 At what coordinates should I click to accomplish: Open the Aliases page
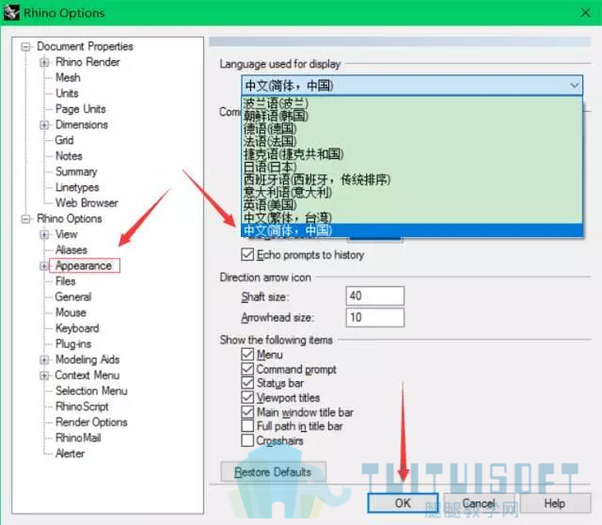[x=71, y=250]
